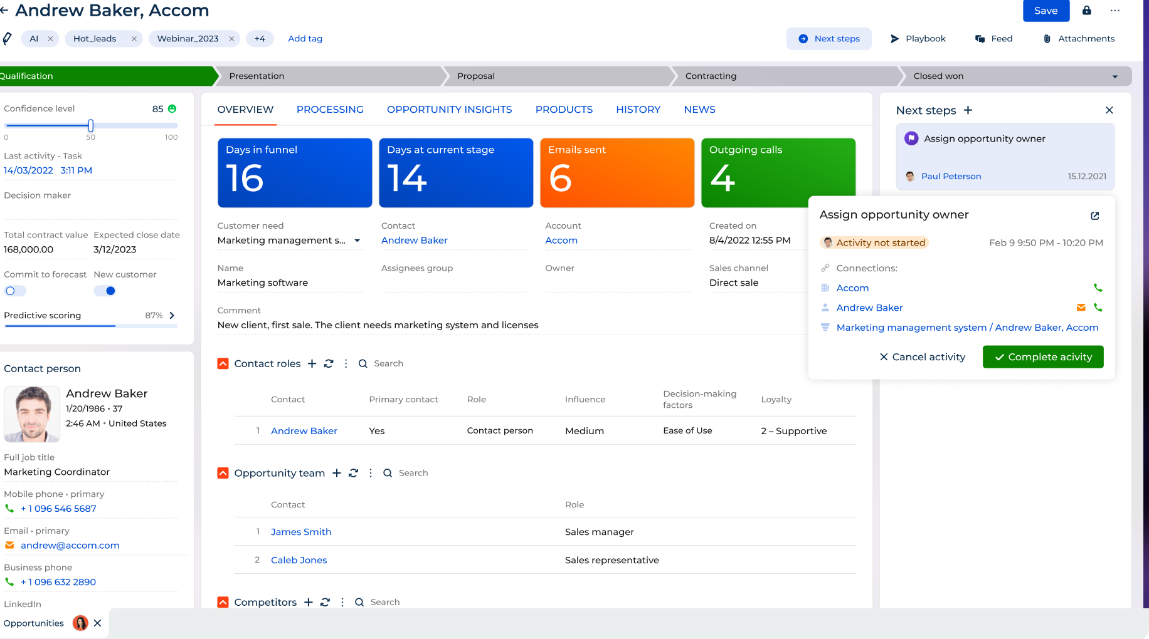Expand Predictive scoring details chevron

click(x=172, y=316)
